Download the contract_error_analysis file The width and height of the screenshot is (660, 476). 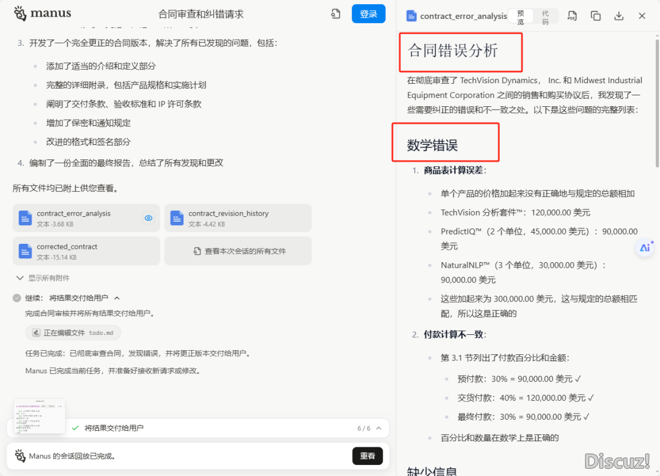click(618, 16)
